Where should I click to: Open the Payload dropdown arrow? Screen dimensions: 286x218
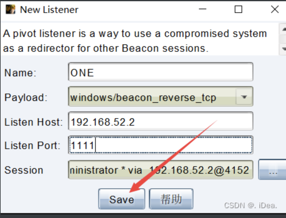pos(244,97)
